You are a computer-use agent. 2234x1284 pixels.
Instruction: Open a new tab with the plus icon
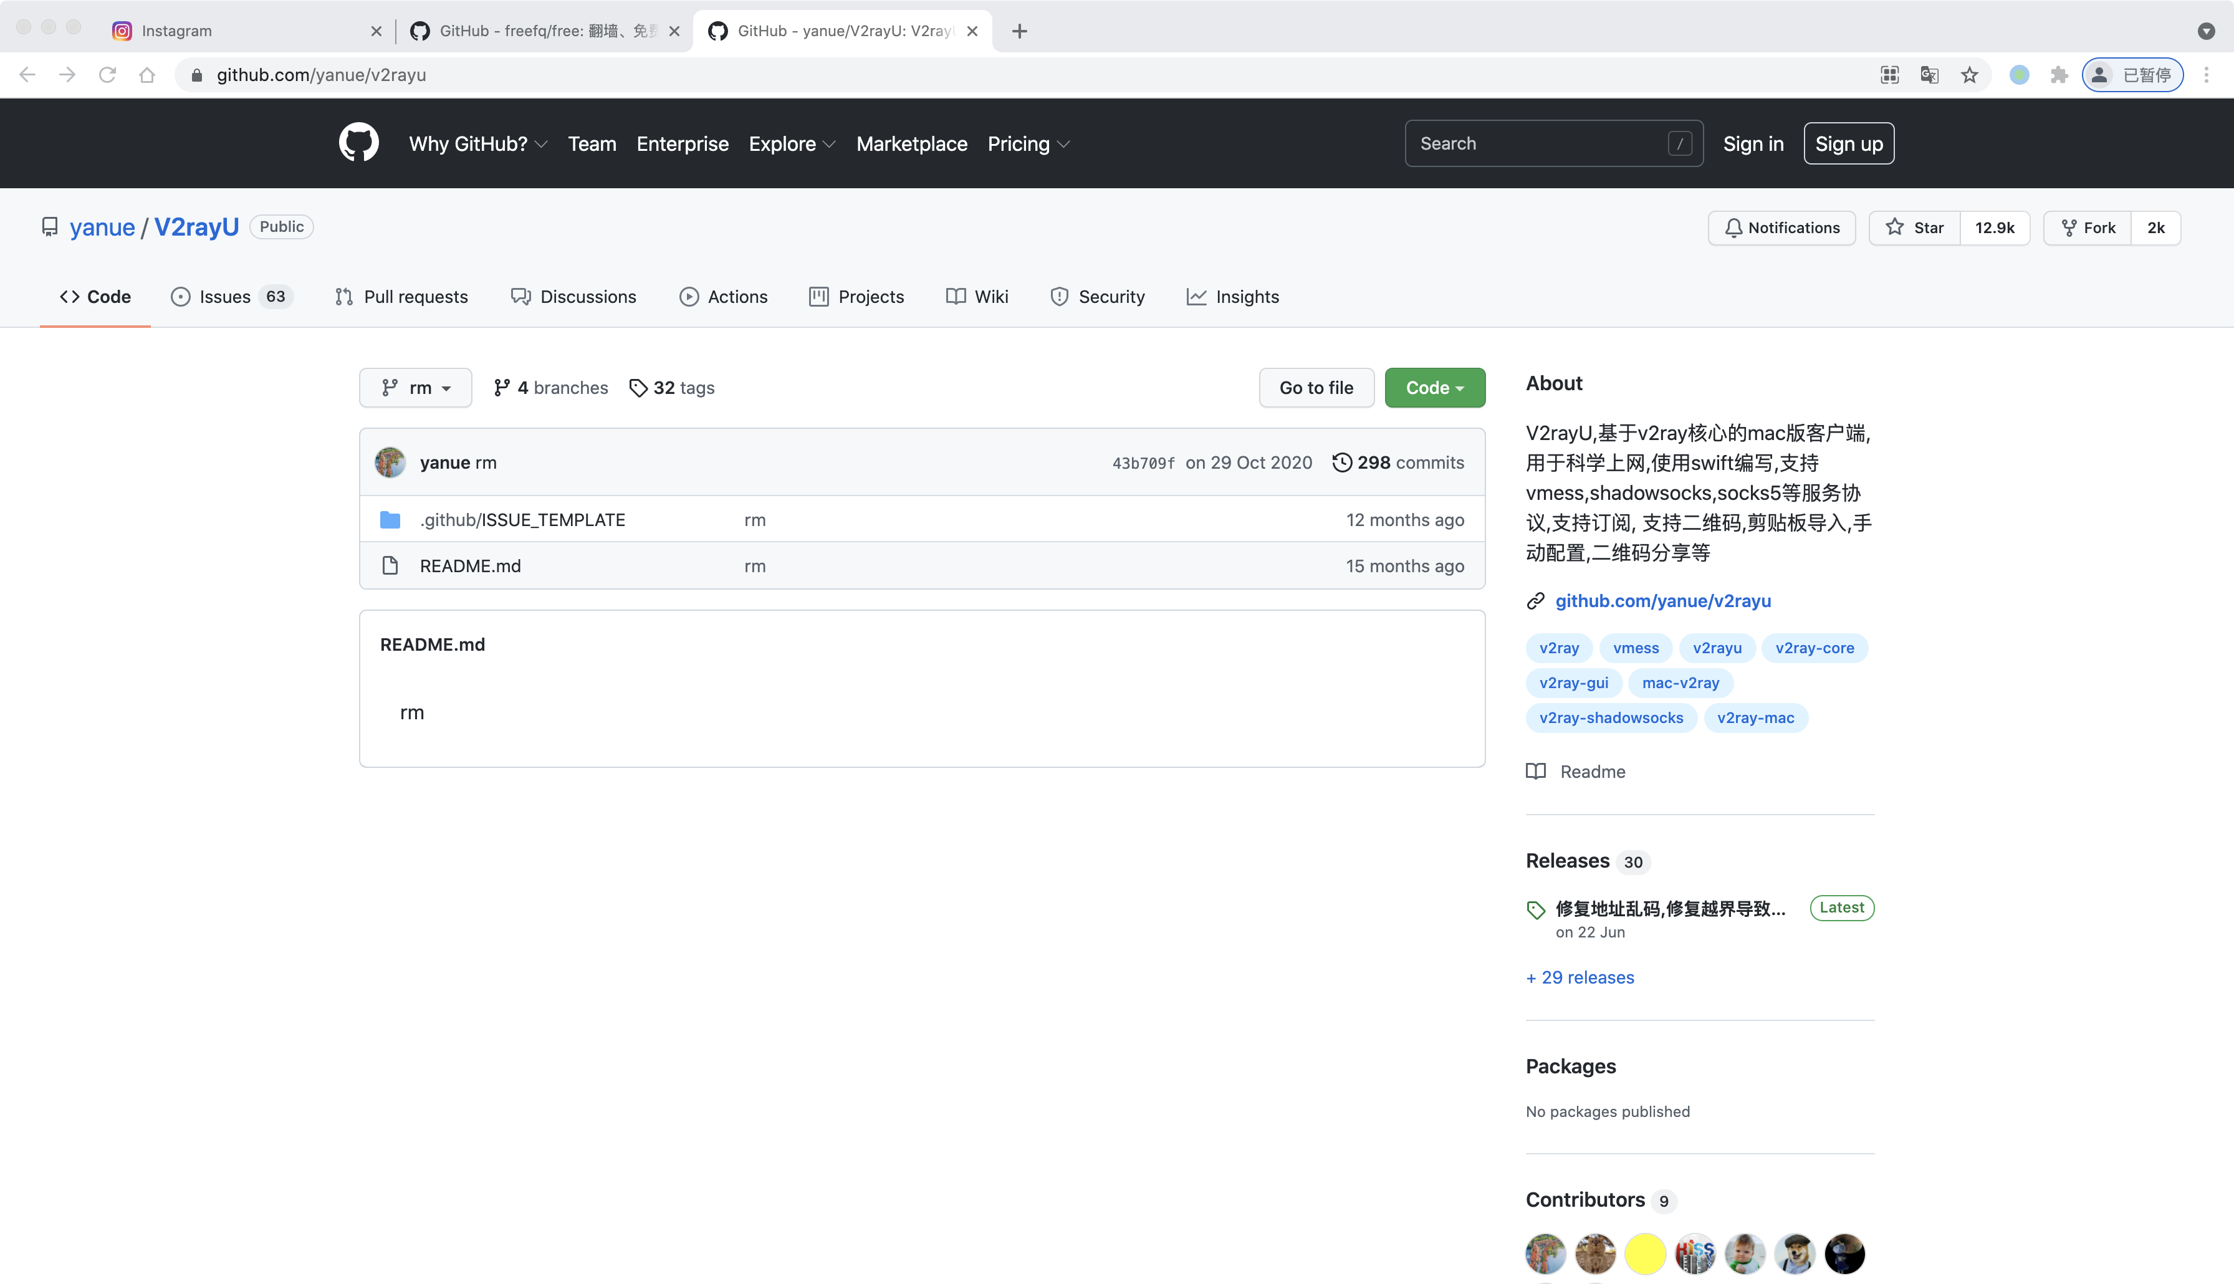(x=1020, y=31)
